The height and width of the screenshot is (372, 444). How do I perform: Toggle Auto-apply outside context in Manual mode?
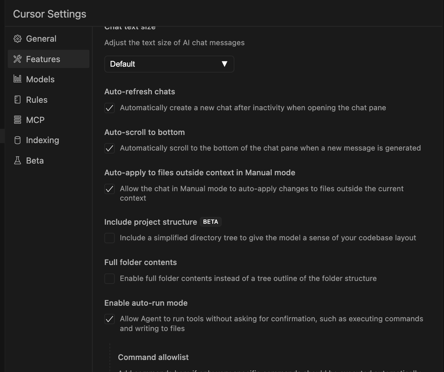point(110,189)
